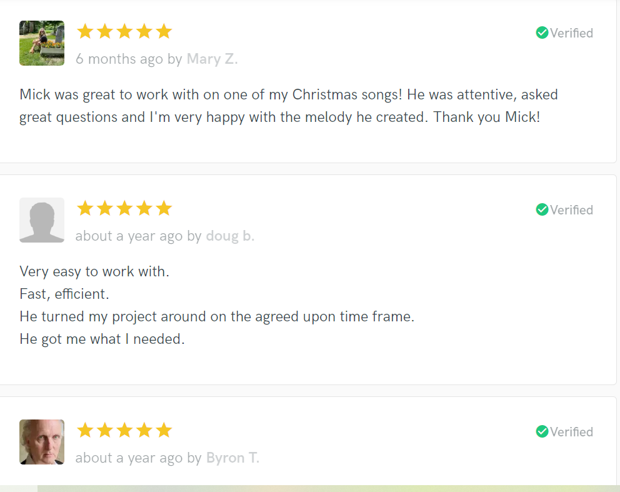Screen dimensions: 620x492
Task: Open reviewer doug b.'s name link
Action: (x=230, y=236)
